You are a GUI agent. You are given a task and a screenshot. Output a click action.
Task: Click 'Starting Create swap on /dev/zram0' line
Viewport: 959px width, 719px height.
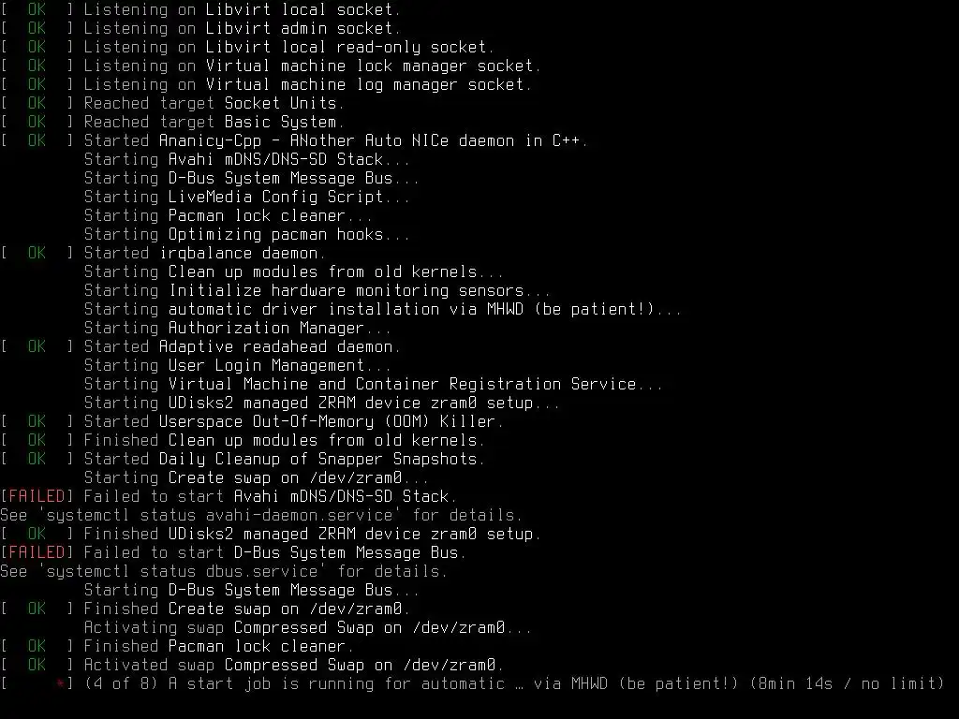(256, 477)
